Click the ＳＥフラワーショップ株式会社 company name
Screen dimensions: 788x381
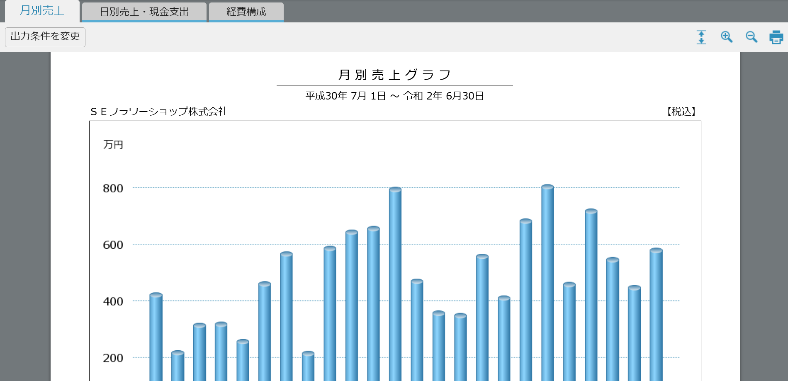point(159,112)
